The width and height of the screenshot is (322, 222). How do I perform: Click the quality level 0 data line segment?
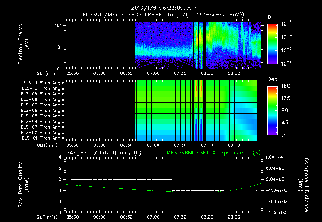[x=240, y=202]
